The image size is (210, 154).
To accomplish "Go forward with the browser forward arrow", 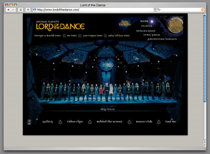I will click(13, 10).
